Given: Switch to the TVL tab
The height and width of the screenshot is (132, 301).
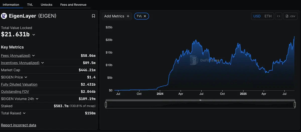Looking at the screenshot, I should coord(30,4).
